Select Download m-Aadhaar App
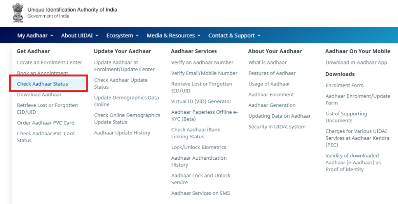Viewport: 398px width, 204px height. coord(356,63)
